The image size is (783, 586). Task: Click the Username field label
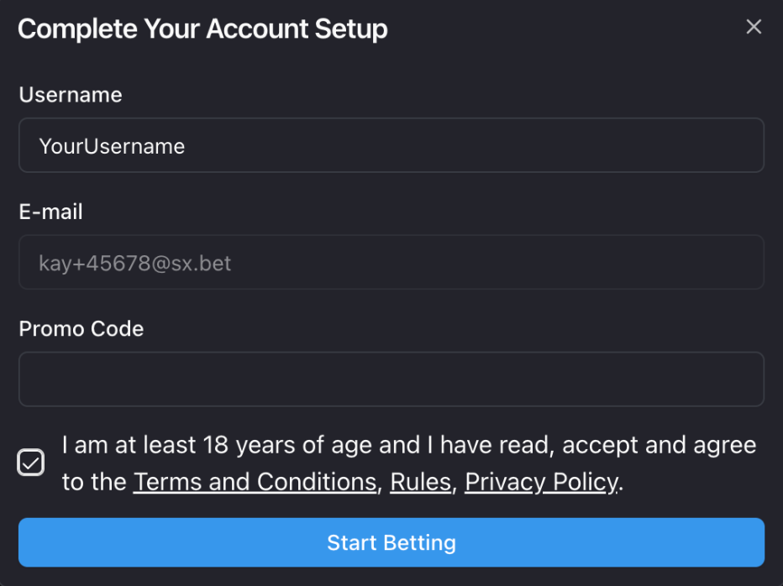(71, 95)
